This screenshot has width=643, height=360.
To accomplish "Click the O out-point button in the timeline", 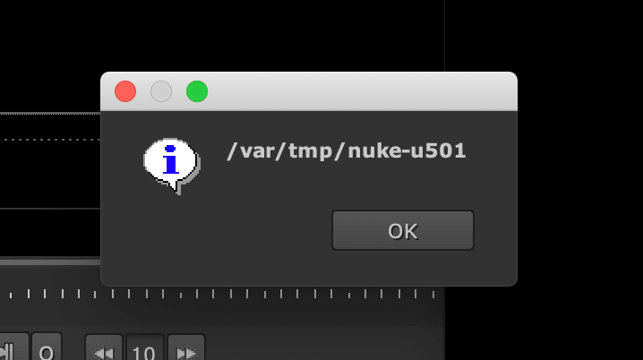I will (47, 348).
